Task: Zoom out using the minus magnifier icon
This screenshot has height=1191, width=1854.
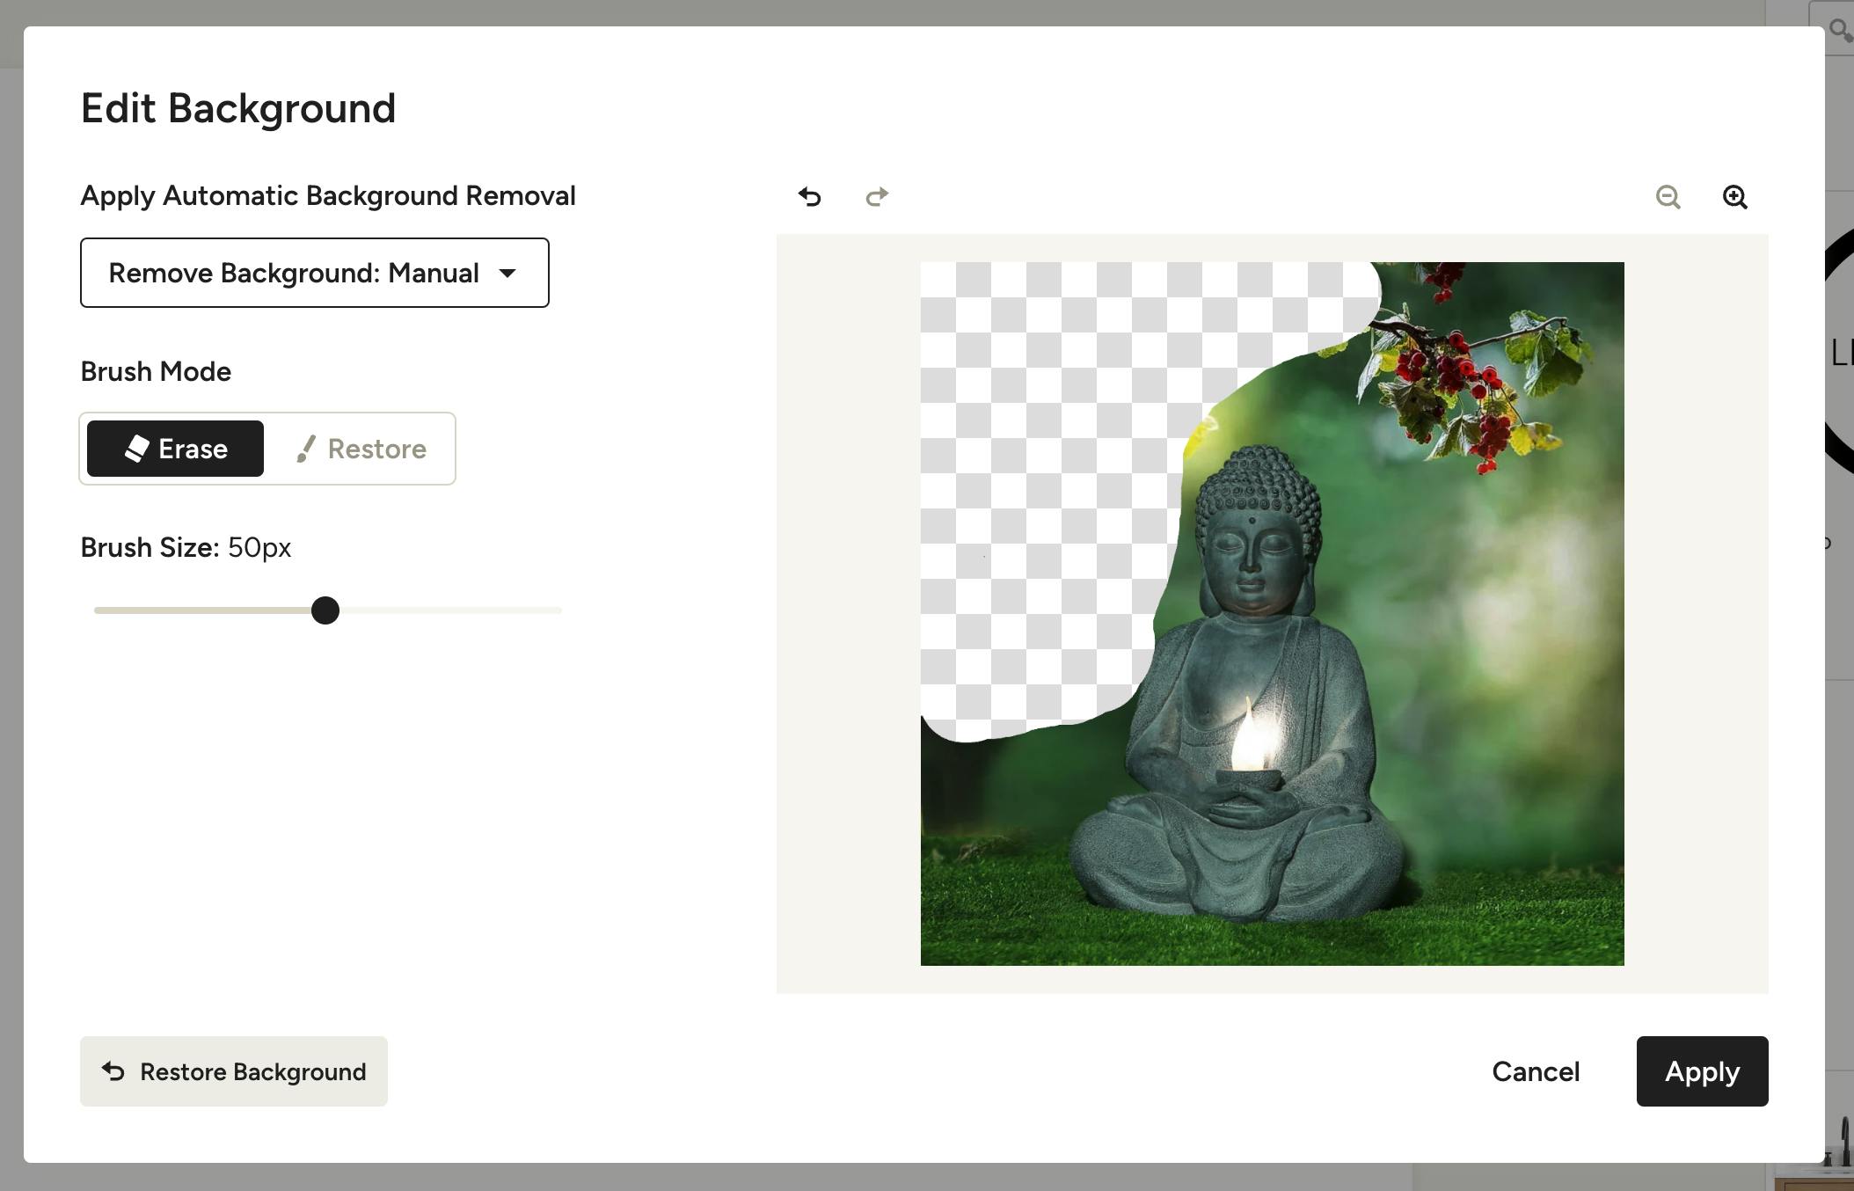Action: 1668,197
